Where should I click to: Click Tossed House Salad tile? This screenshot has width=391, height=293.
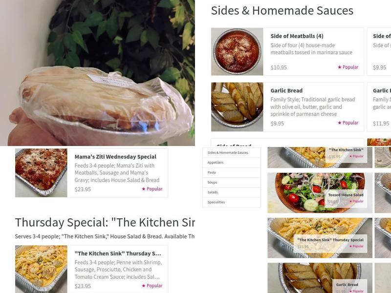click(320, 193)
